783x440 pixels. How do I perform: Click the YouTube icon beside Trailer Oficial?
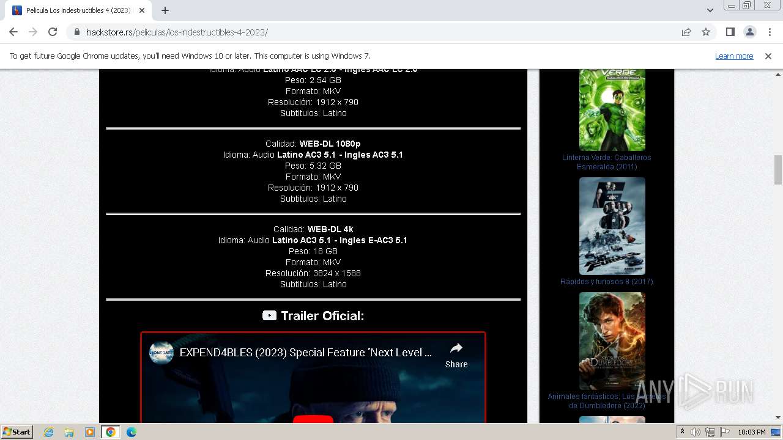pyautogui.click(x=269, y=316)
